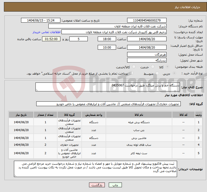Click the گروه کالا table column header

coord(69,115)
